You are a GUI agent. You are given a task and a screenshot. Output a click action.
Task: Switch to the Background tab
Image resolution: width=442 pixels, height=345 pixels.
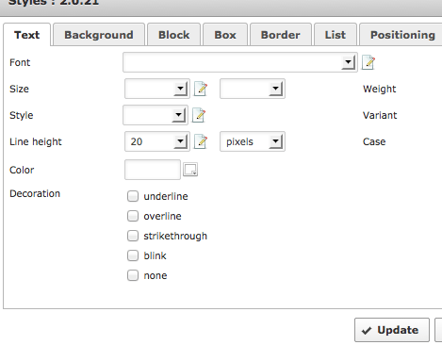pyautogui.click(x=99, y=35)
